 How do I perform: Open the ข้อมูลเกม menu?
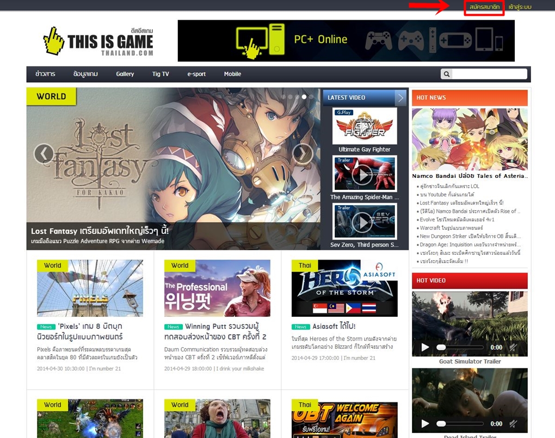[85, 74]
